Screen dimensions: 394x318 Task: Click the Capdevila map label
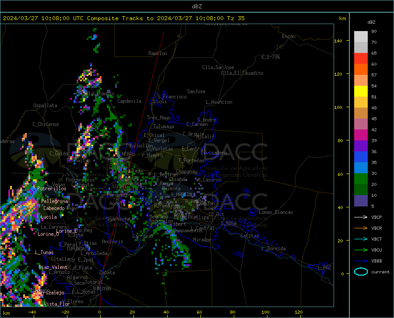click(x=129, y=101)
